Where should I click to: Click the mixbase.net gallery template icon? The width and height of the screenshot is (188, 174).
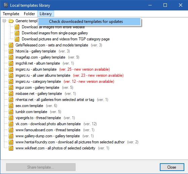[11, 94]
